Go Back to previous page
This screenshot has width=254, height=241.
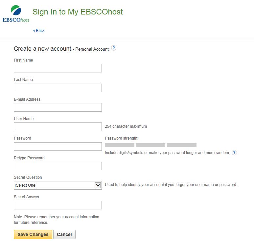click(40, 31)
